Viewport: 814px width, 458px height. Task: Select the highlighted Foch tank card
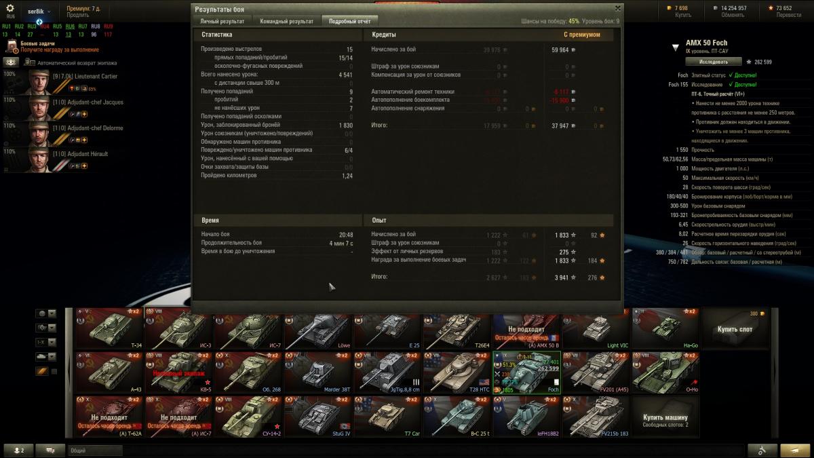[526, 373]
